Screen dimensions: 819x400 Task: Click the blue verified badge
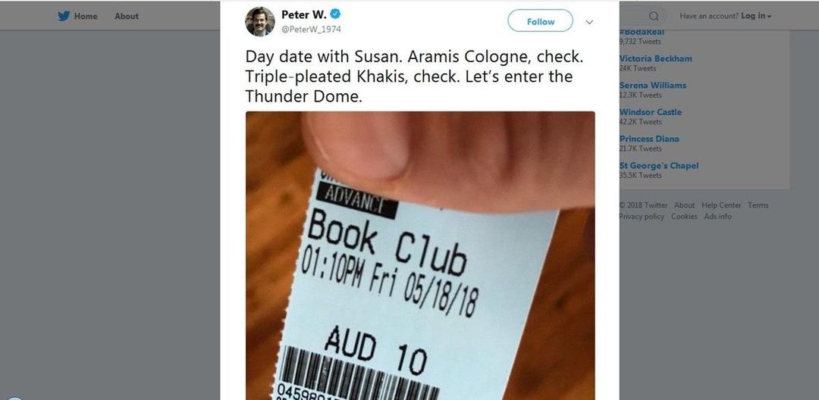click(x=335, y=14)
